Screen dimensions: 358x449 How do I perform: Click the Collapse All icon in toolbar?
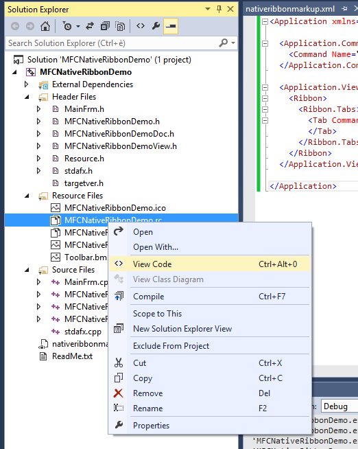105,26
